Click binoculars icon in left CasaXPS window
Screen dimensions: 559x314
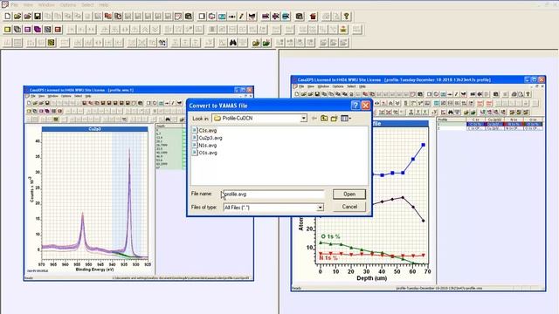(x=168, y=119)
